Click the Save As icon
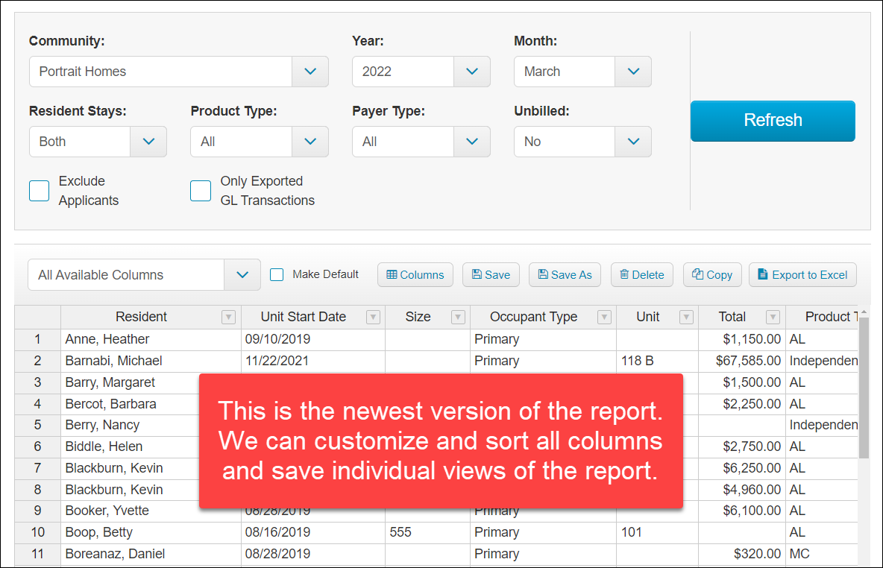The width and height of the screenshot is (883, 568). 543,274
